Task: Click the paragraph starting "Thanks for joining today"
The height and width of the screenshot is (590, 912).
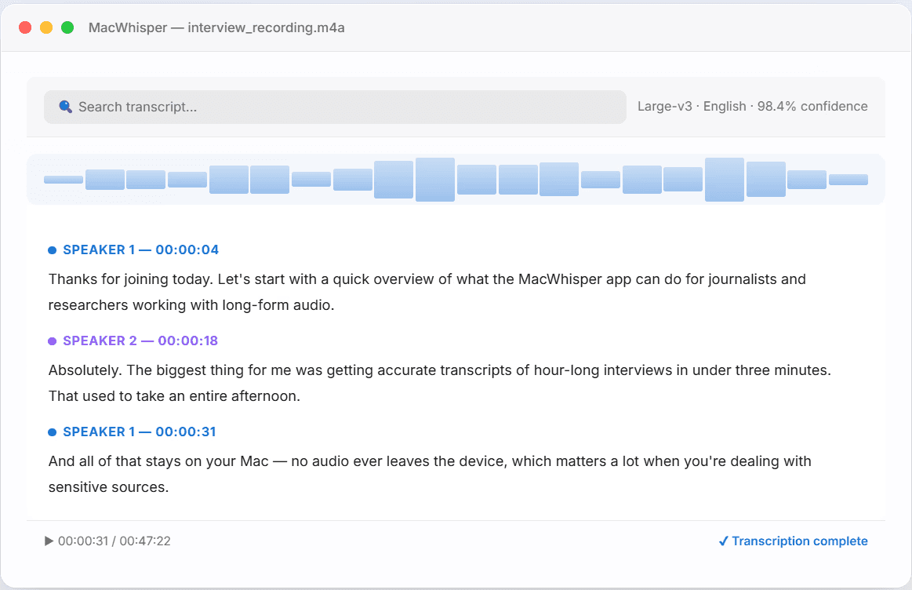Action: [x=427, y=292]
